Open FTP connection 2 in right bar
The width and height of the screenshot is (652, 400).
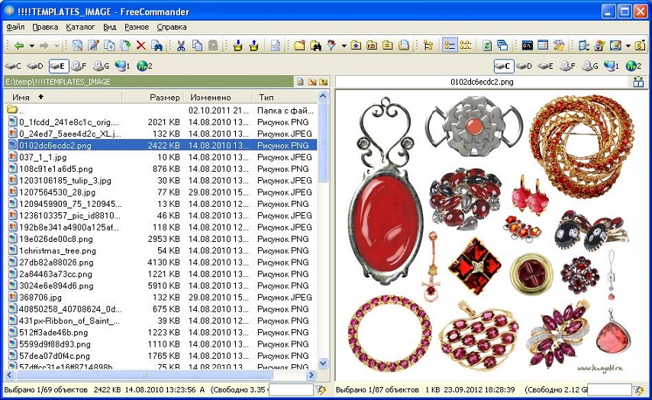click(633, 66)
